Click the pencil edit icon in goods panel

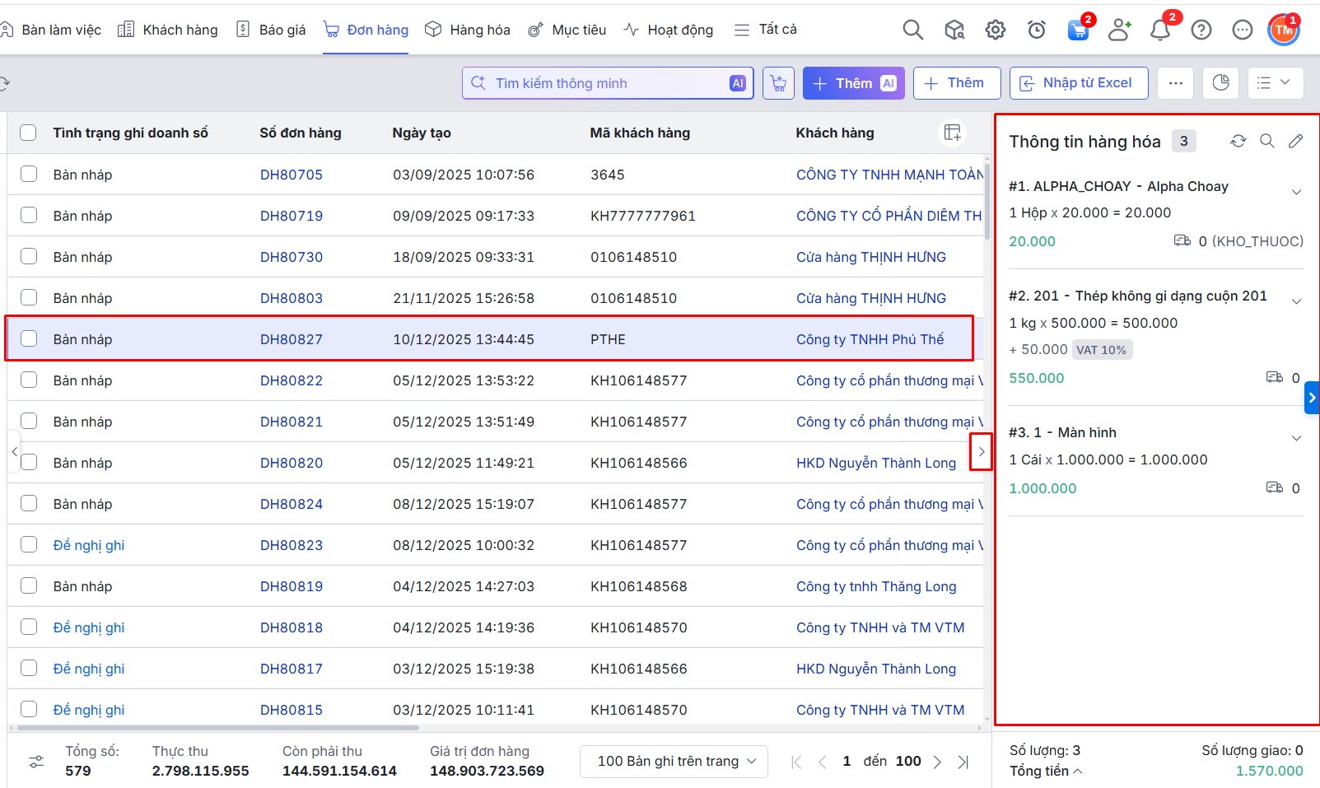tap(1295, 141)
